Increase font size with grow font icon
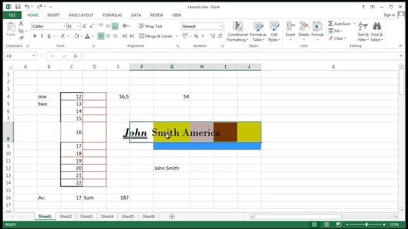This screenshot has height=229, width=408. 84,26
